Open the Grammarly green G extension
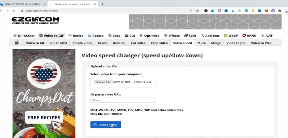Image resolution: width=288 pixels, height=138 pixels. [246, 11]
